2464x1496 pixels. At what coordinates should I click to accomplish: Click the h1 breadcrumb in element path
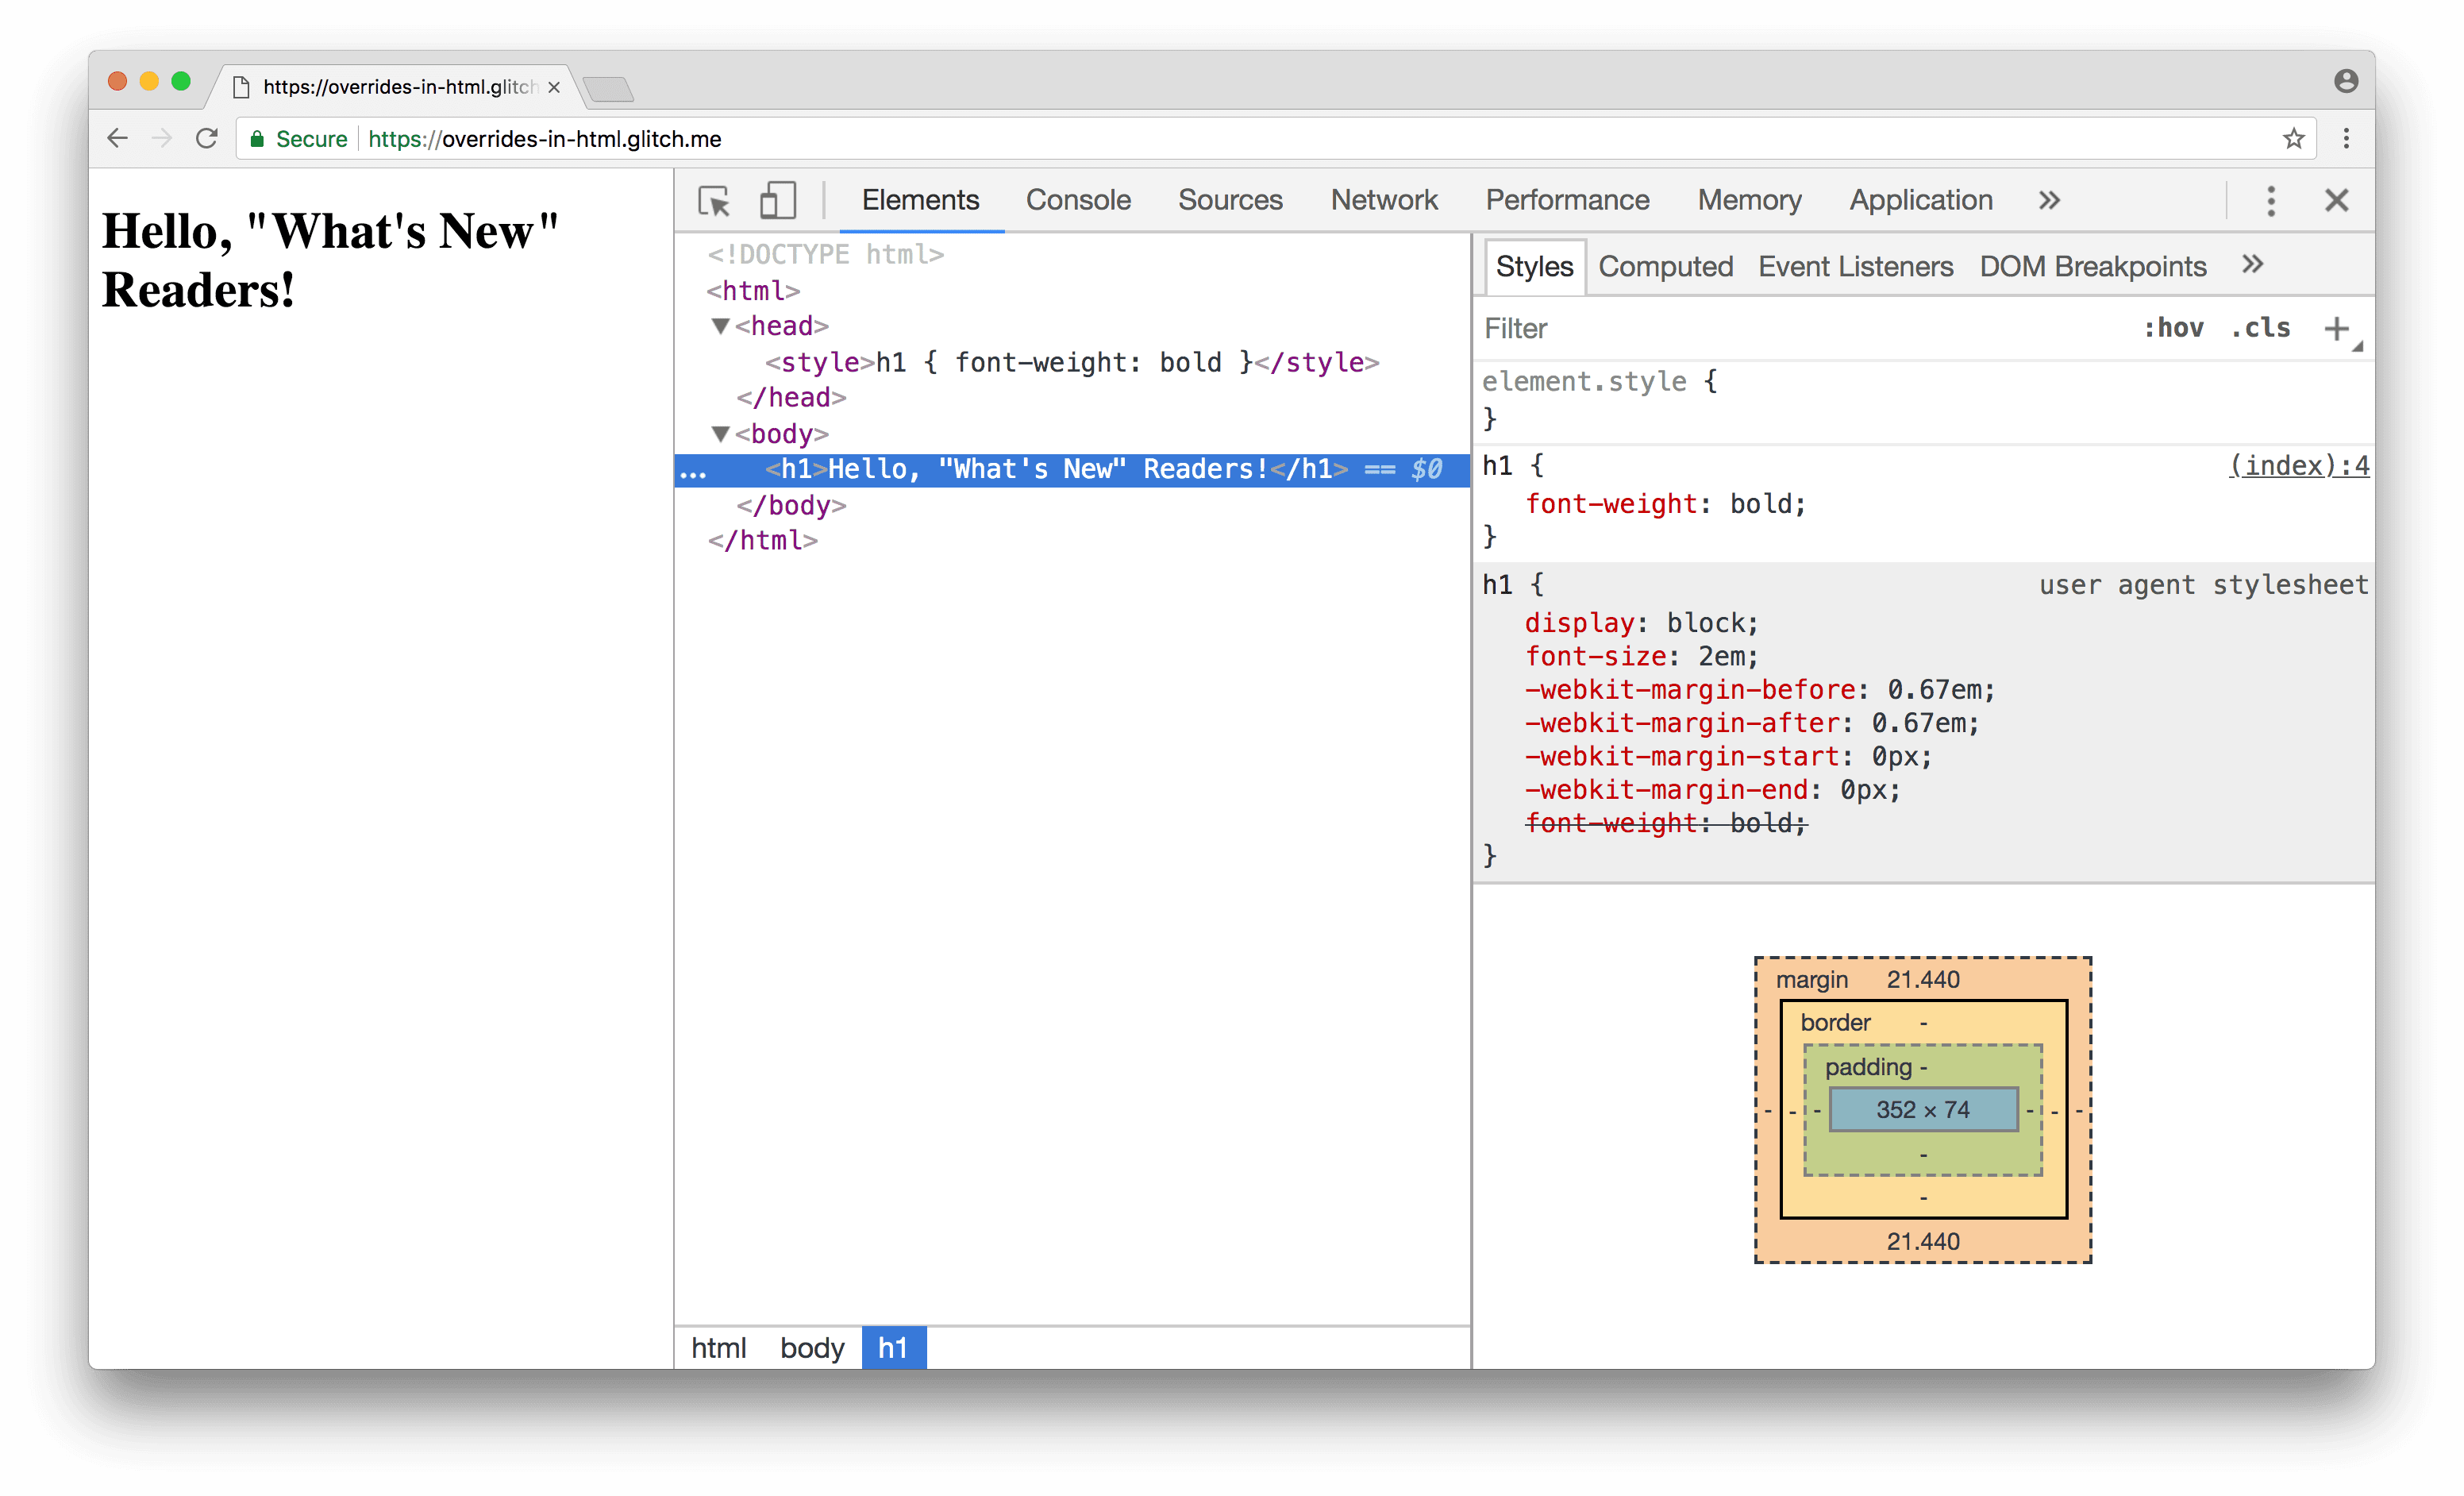coord(889,1348)
